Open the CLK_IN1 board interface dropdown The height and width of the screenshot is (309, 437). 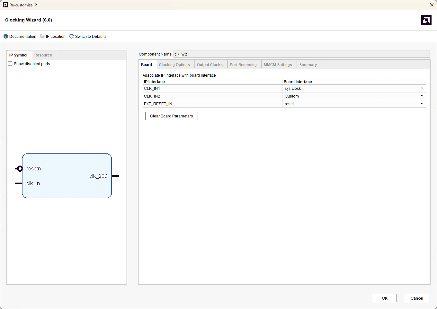click(422, 89)
